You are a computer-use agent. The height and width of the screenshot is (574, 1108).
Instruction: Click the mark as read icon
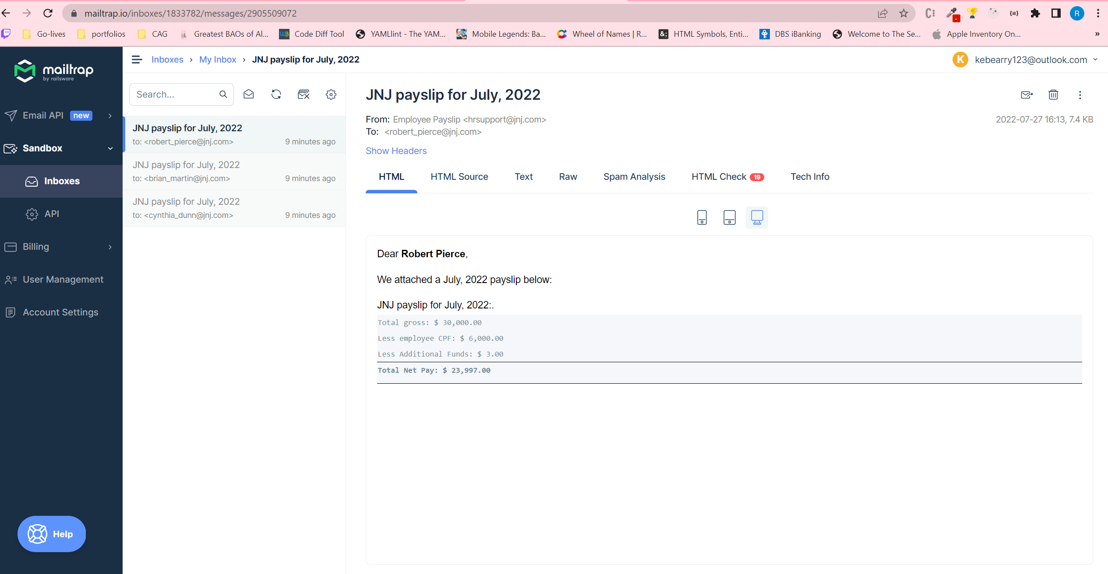[x=248, y=94]
